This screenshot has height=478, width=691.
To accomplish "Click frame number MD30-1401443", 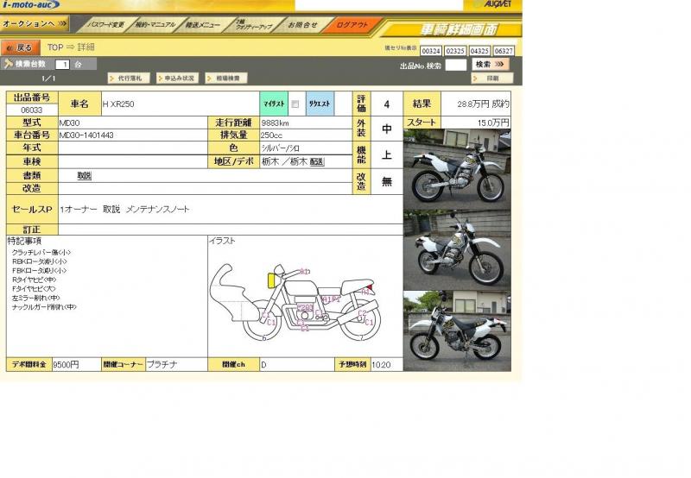I will (86, 135).
